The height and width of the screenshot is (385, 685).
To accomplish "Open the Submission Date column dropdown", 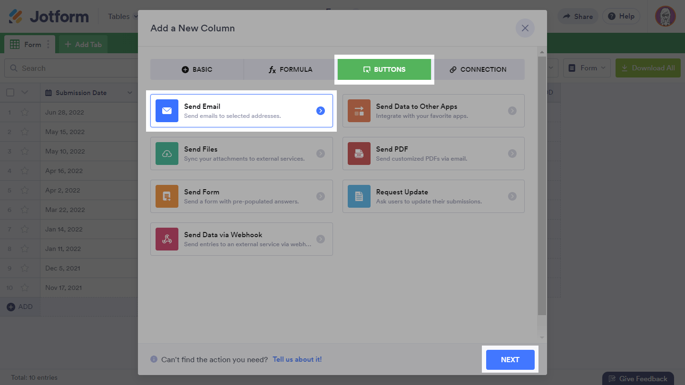I will tap(130, 93).
